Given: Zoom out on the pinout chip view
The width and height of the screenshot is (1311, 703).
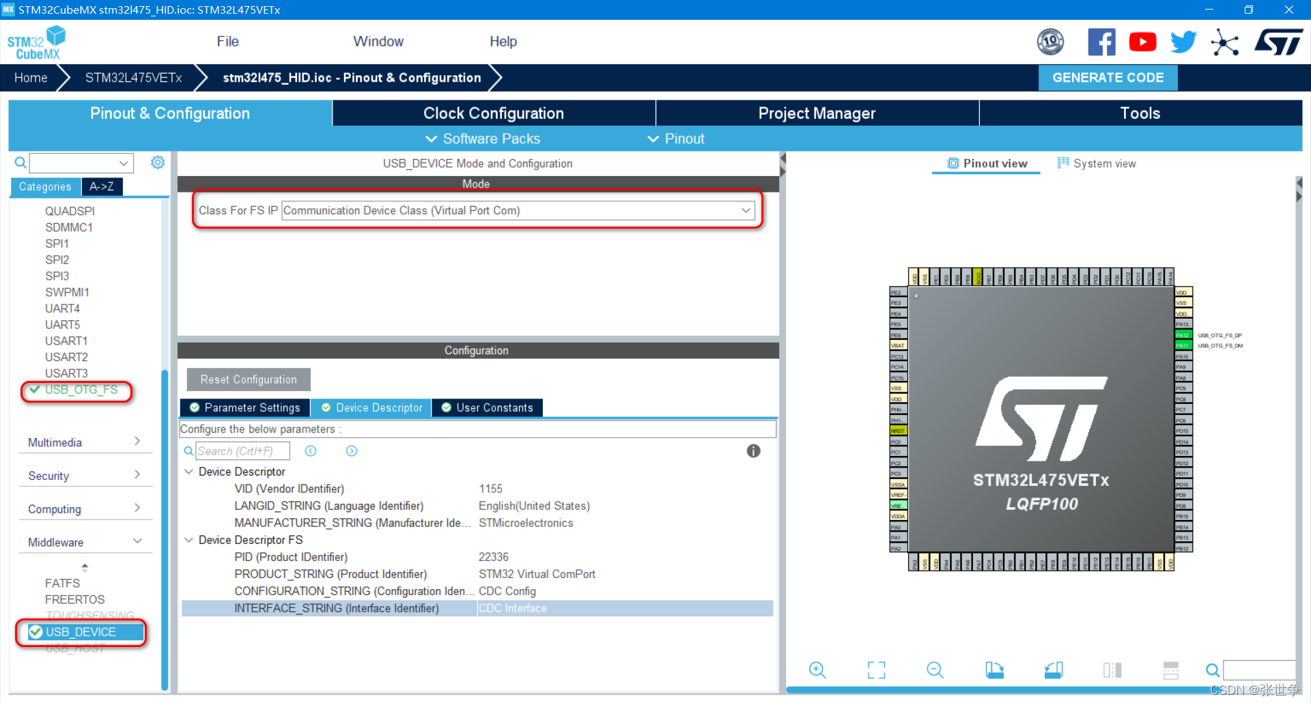Looking at the screenshot, I should pyautogui.click(x=935, y=670).
